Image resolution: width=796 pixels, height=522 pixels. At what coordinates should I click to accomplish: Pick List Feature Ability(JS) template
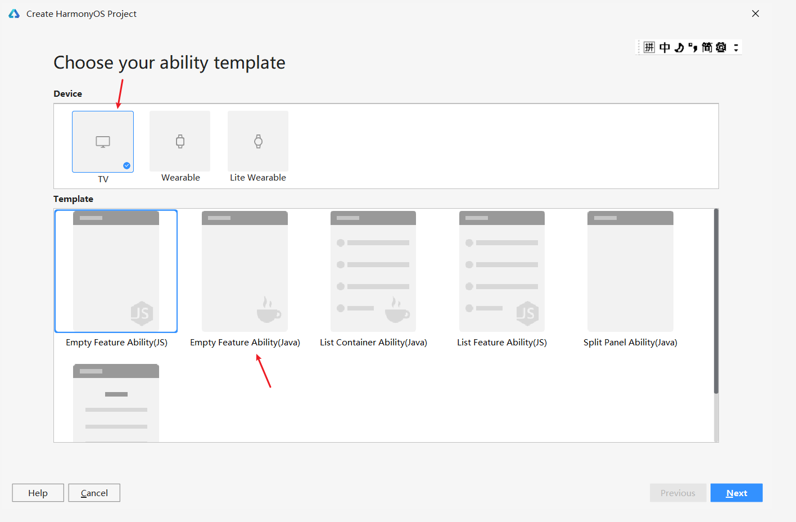pyautogui.click(x=502, y=271)
